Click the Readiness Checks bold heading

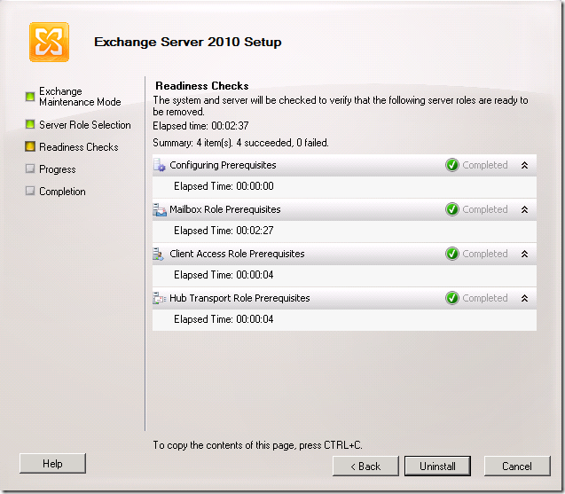click(202, 86)
